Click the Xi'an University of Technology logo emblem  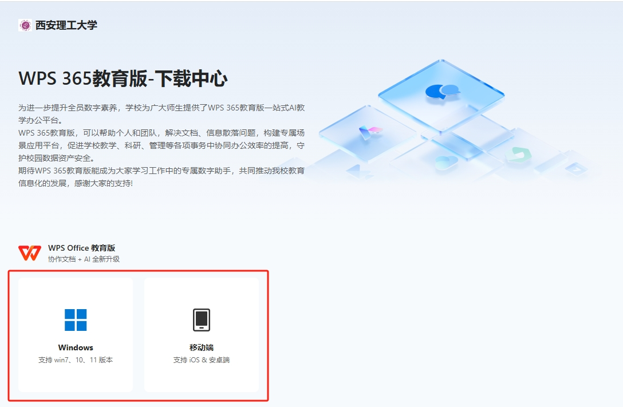[x=25, y=25]
